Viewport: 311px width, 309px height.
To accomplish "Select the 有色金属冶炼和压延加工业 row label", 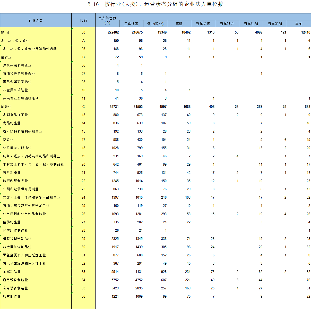I will [24, 263].
